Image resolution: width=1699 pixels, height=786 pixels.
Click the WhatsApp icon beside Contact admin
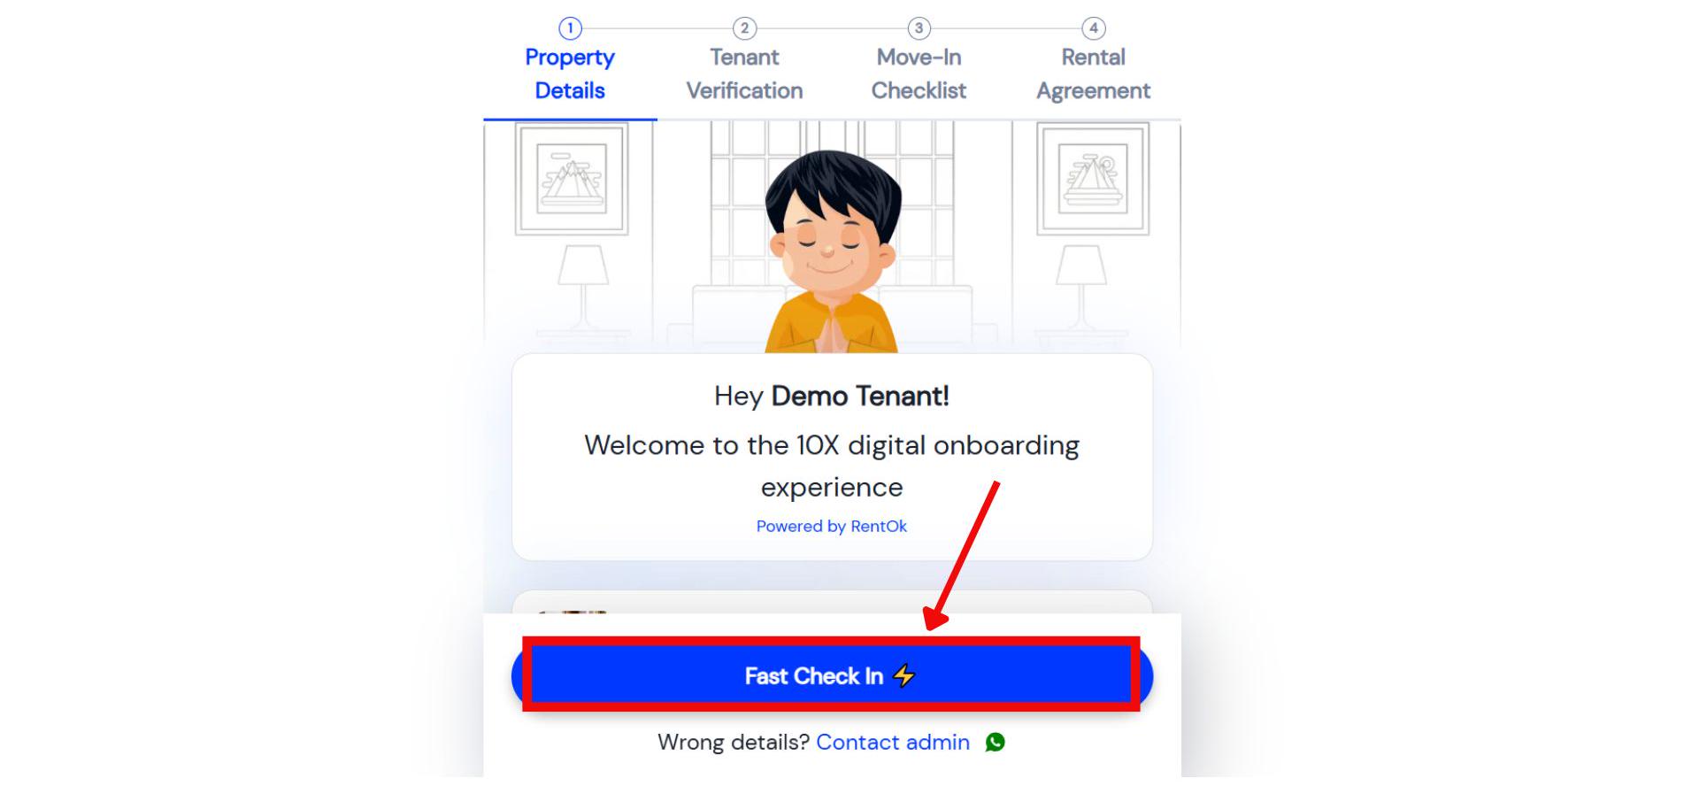pos(996,742)
